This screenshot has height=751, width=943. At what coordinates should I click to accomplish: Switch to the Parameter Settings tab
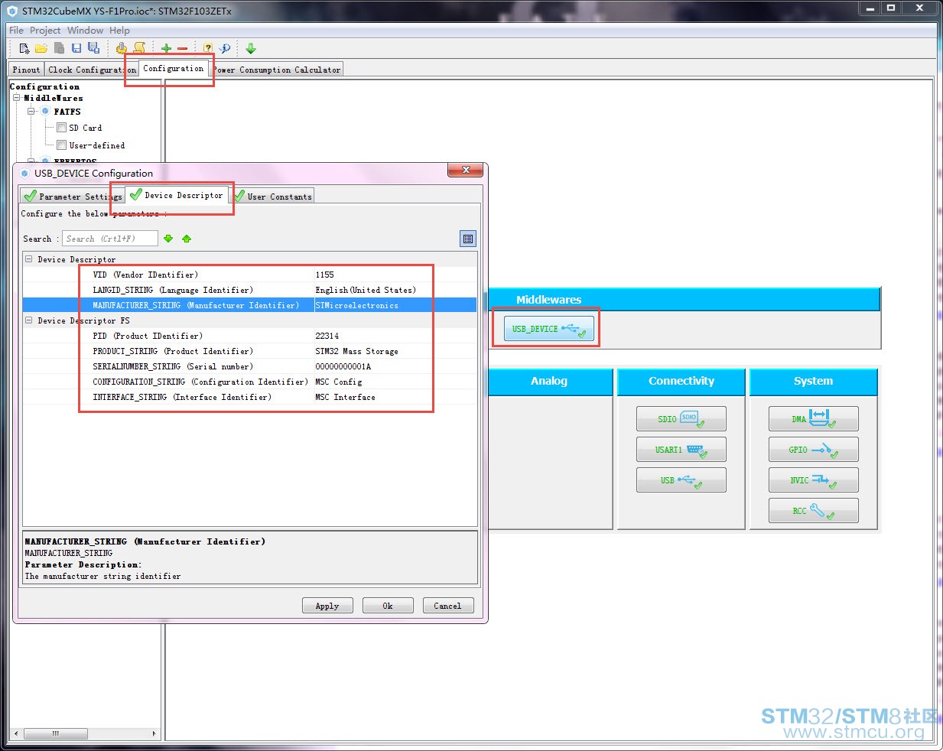point(73,197)
